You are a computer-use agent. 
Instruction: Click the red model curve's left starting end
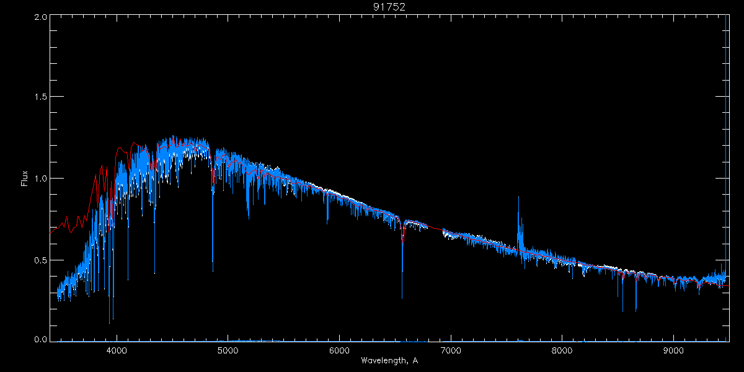pos(52,230)
